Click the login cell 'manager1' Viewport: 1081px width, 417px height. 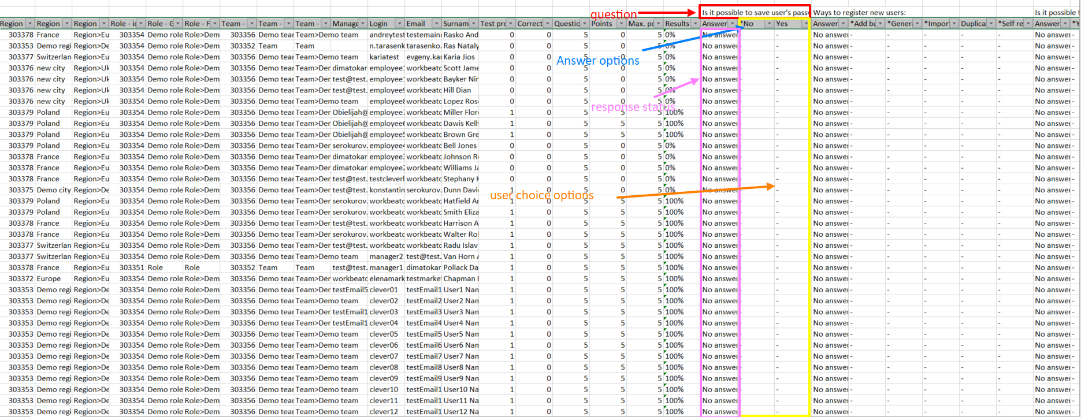pos(387,267)
